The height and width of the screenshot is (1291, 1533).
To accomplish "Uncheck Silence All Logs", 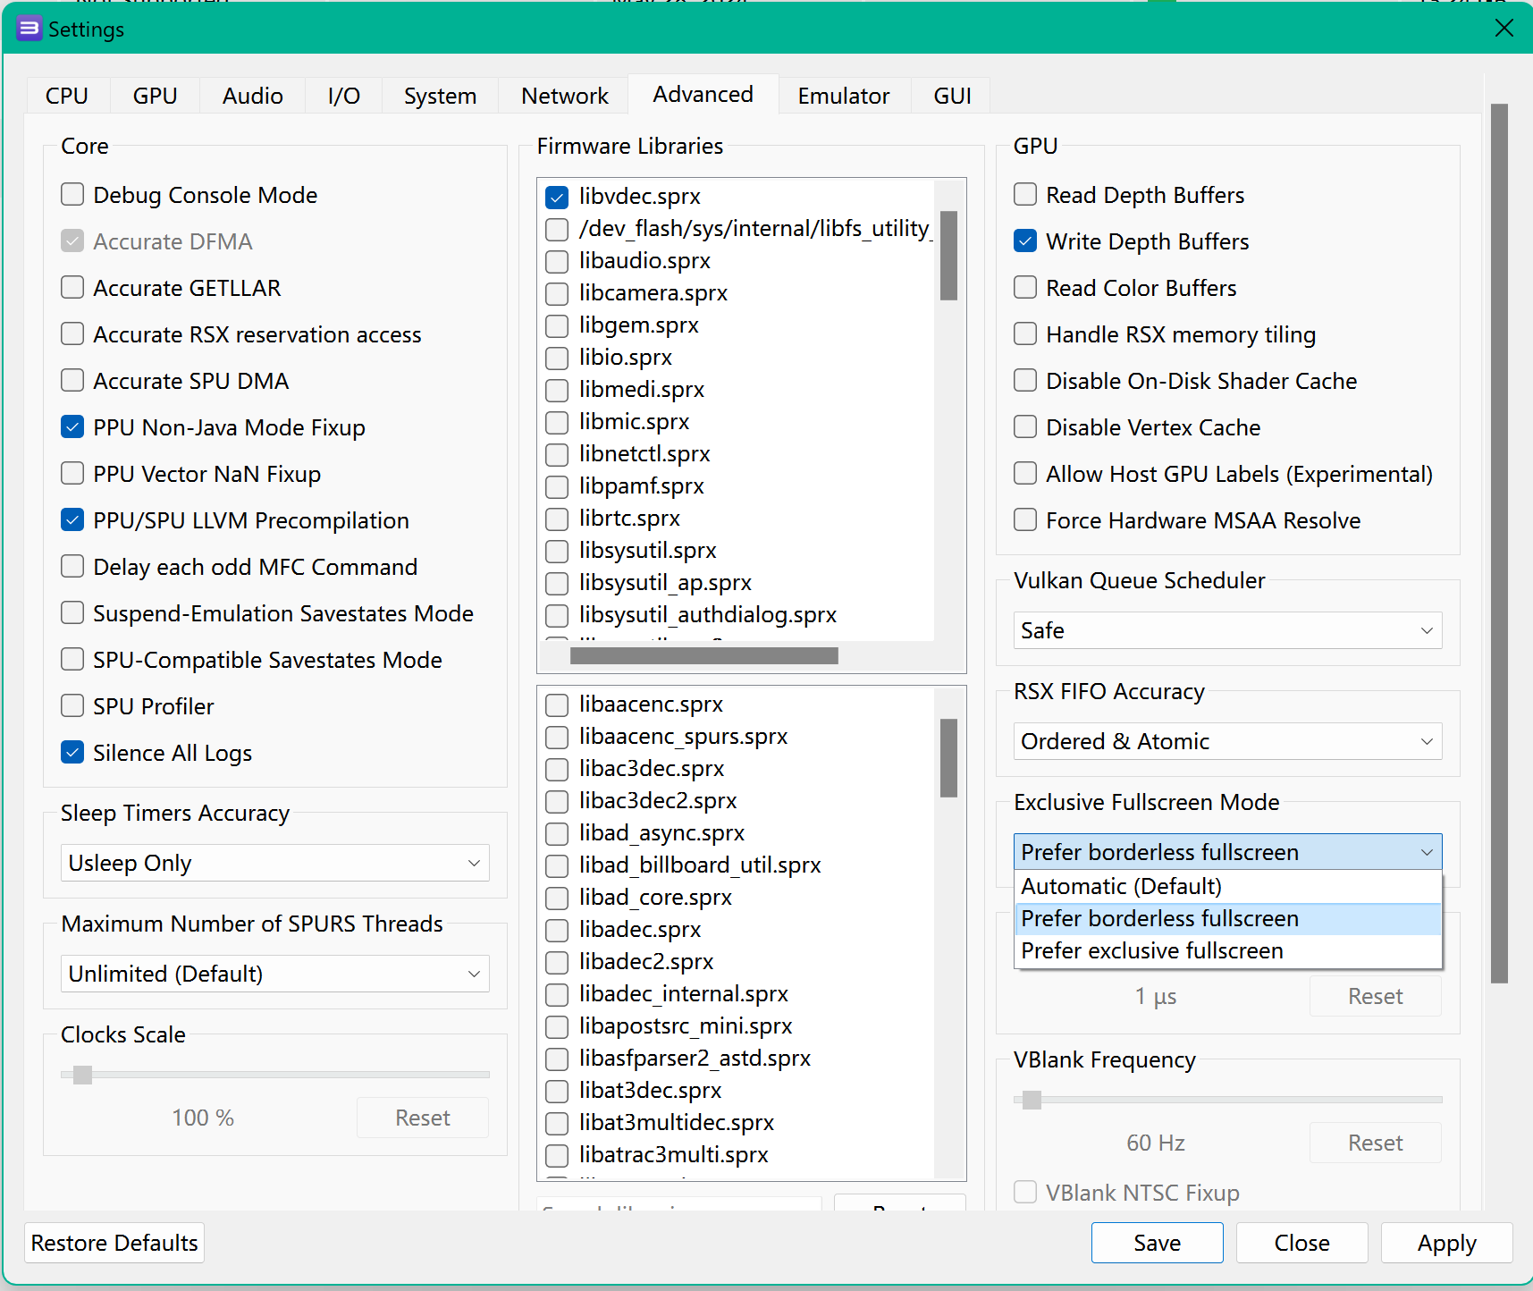I will click(72, 753).
